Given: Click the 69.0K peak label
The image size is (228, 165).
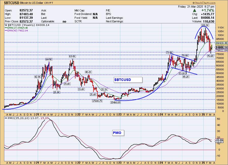Looking at the screenshot, I should tap(72, 56).
